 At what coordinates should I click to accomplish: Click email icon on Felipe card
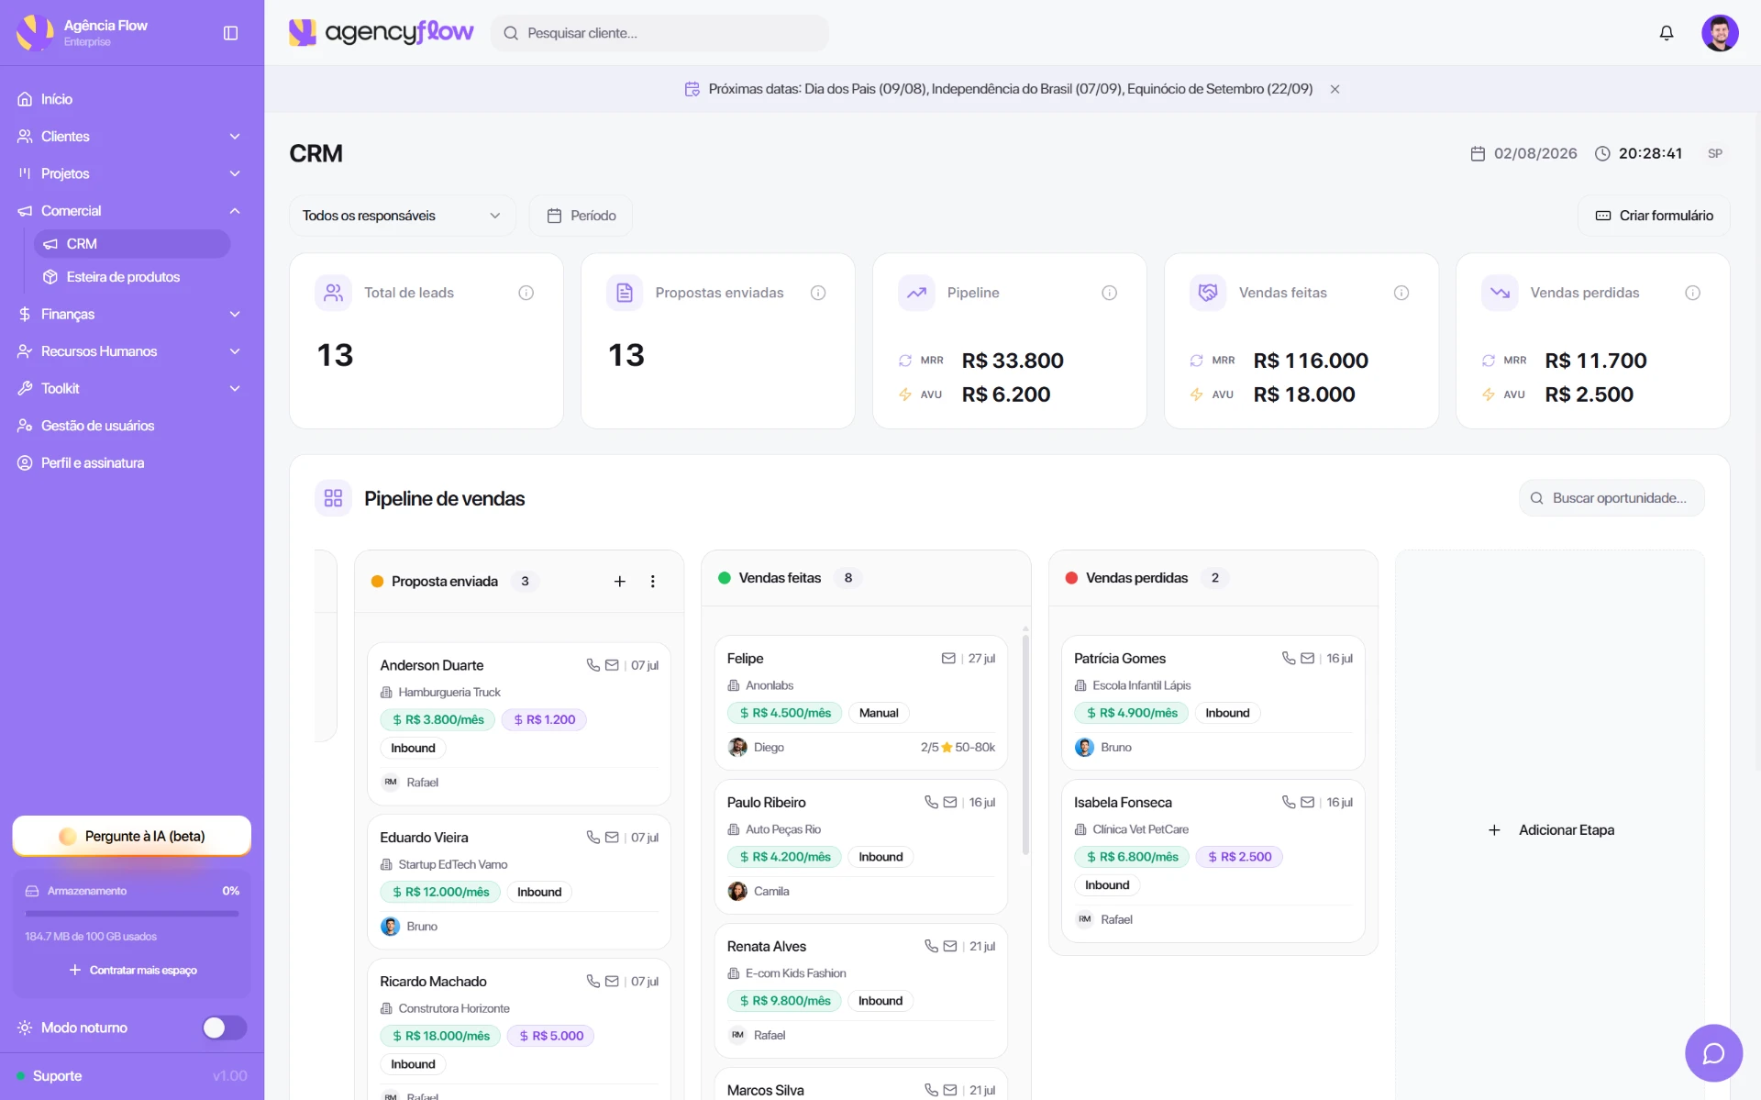[948, 659]
